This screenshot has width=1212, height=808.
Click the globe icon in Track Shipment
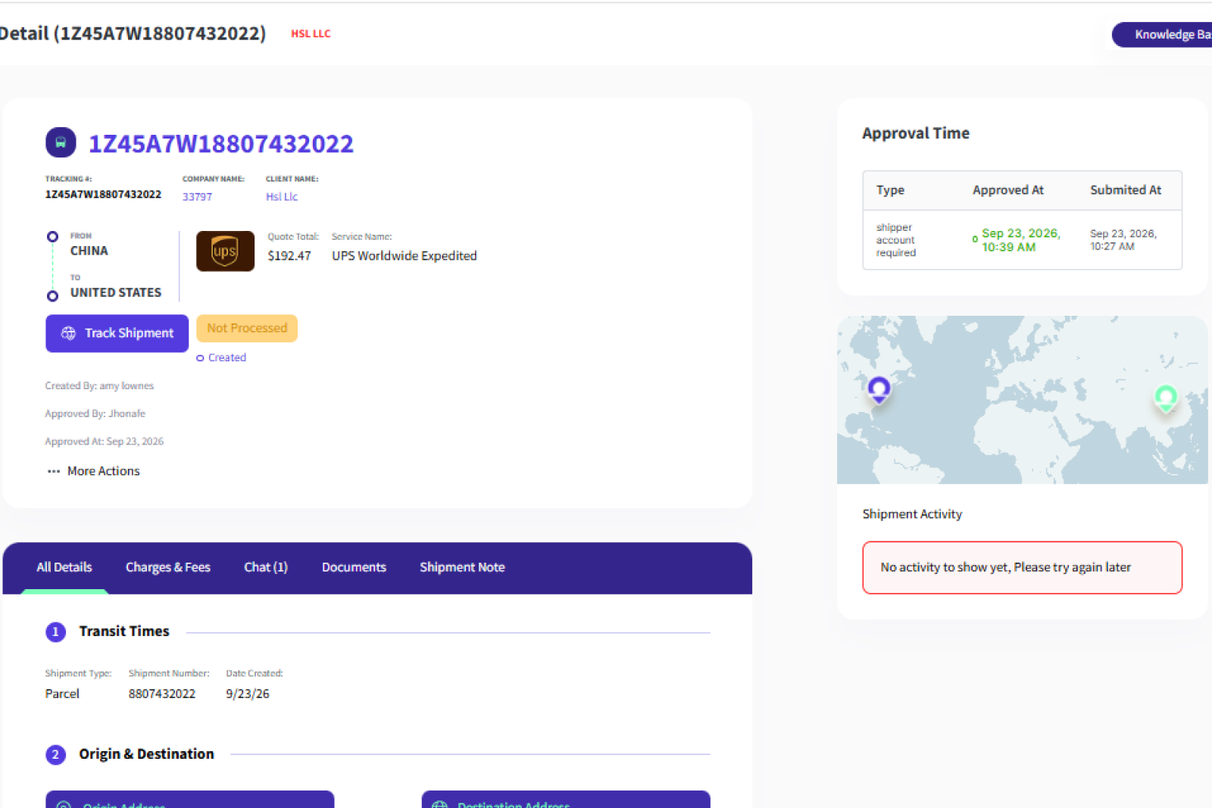(x=68, y=333)
